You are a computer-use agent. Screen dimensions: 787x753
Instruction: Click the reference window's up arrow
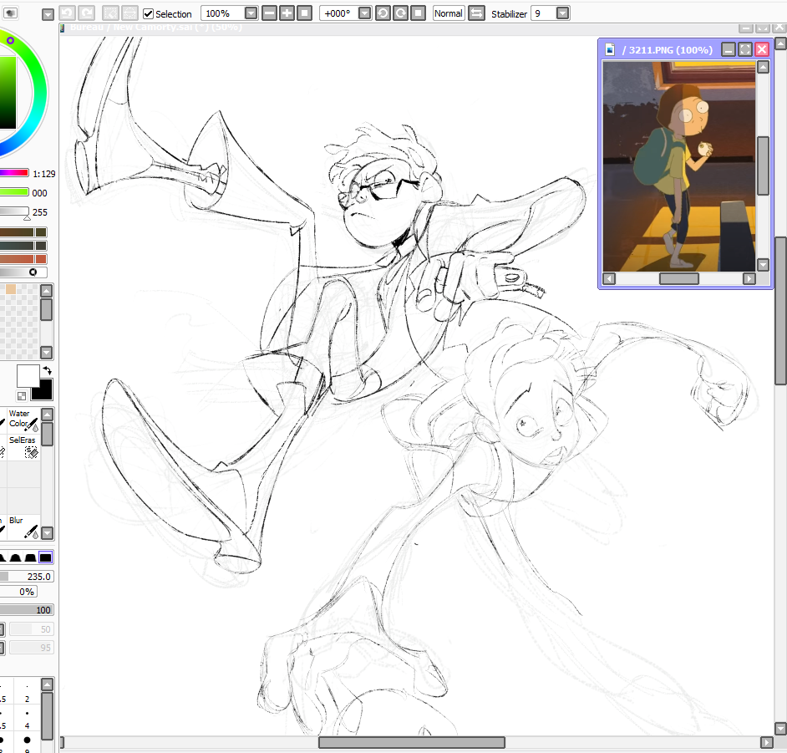[763, 67]
